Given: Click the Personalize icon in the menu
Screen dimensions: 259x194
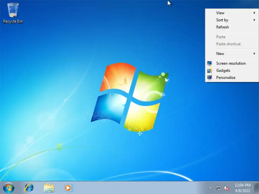Looking at the screenshot, I should (210, 78).
